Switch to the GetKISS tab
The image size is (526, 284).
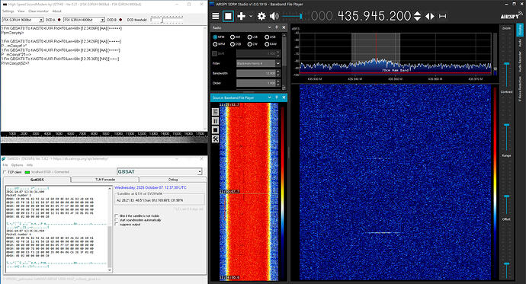pos(37,180)
